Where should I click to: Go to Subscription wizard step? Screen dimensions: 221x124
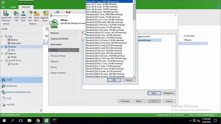(x=56, y=45)
